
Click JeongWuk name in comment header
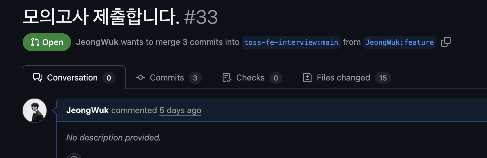[x=87, y=110]
